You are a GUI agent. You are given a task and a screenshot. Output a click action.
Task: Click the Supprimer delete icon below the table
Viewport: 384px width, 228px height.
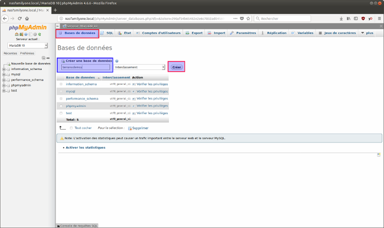[130, 128]
